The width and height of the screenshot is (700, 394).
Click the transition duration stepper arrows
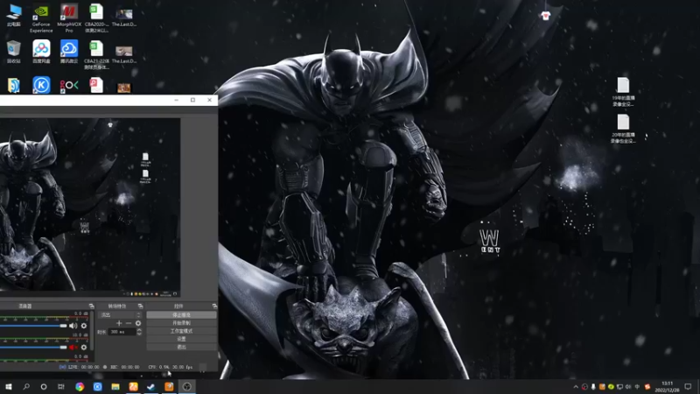[139, 332]
